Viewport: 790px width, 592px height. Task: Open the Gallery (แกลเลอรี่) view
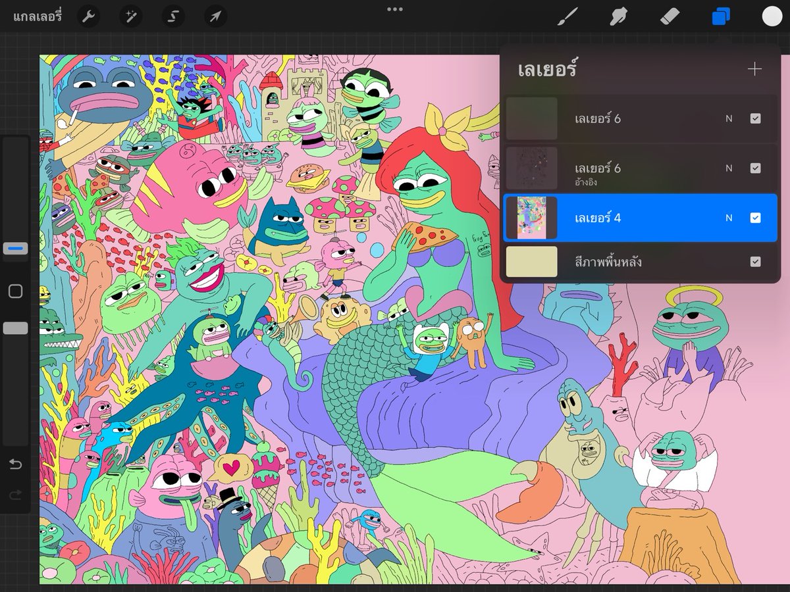[37, 16]
